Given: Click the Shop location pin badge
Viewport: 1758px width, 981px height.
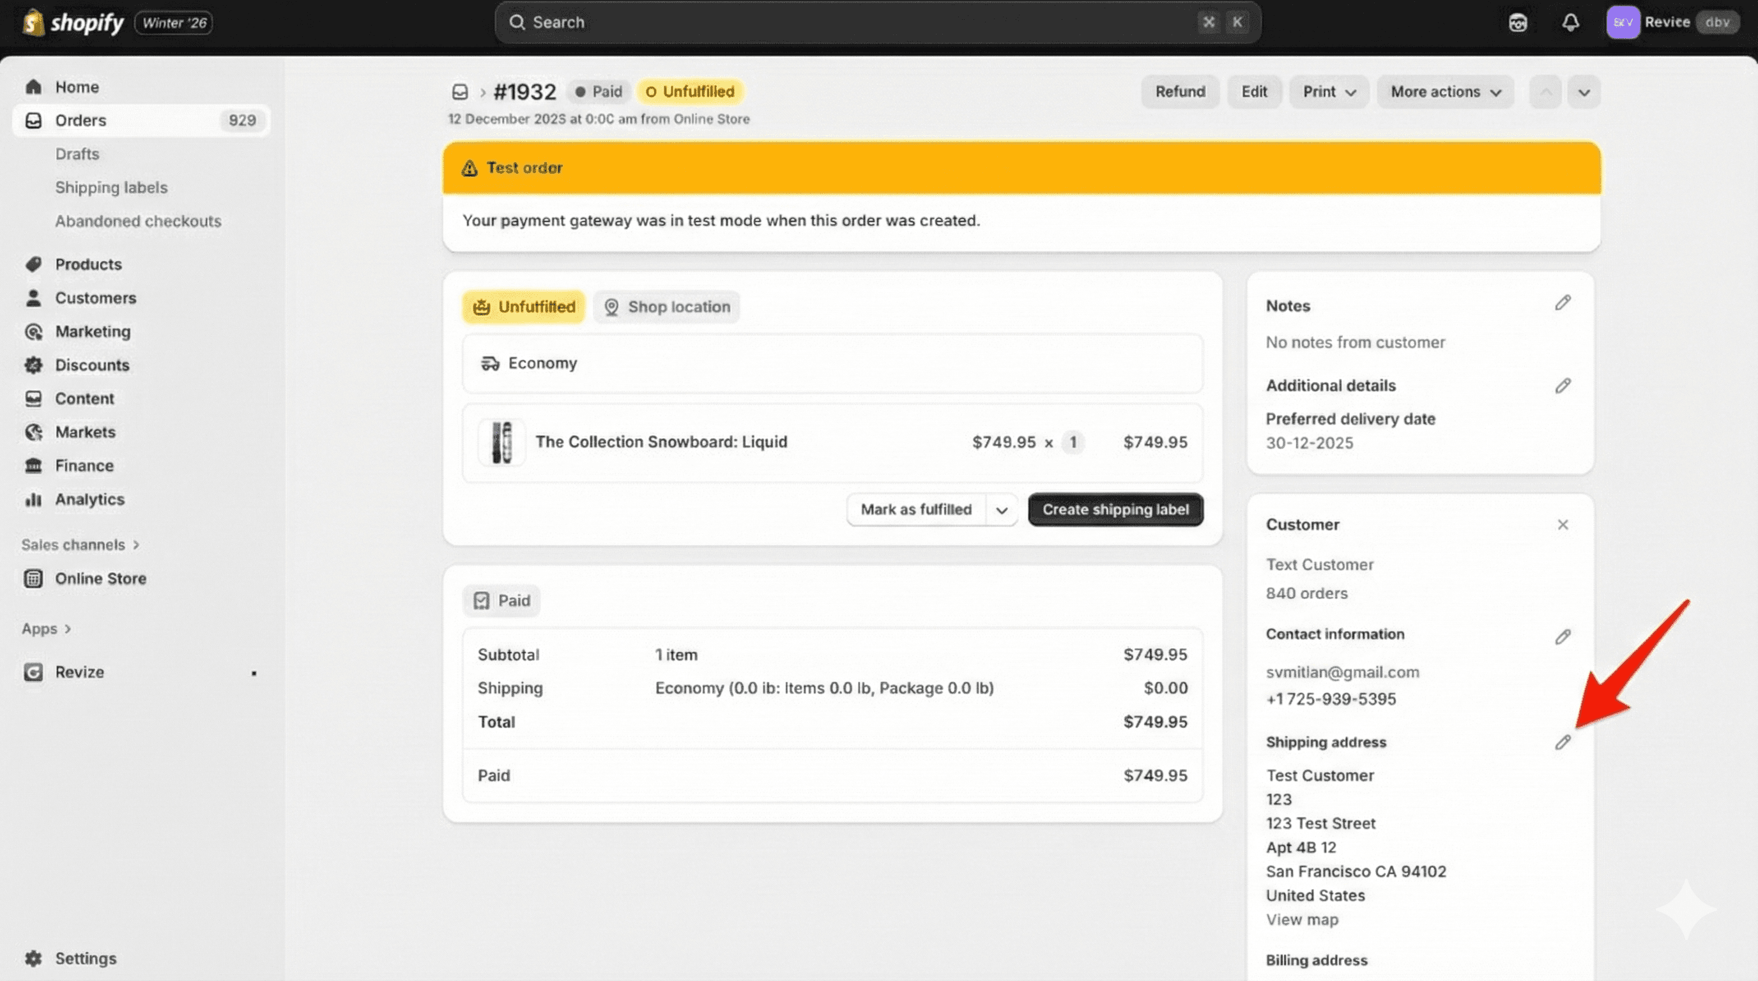Looking at the screenshot, I should [x=666, y=307].
